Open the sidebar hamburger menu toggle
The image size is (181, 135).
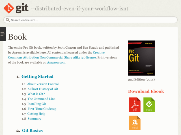[x=3, y=34]
